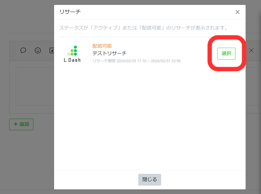Viewport: 261px width, 194px height.
Task: Dismiss the リサーチ dialog with the X
Action: tap(237, 12)
